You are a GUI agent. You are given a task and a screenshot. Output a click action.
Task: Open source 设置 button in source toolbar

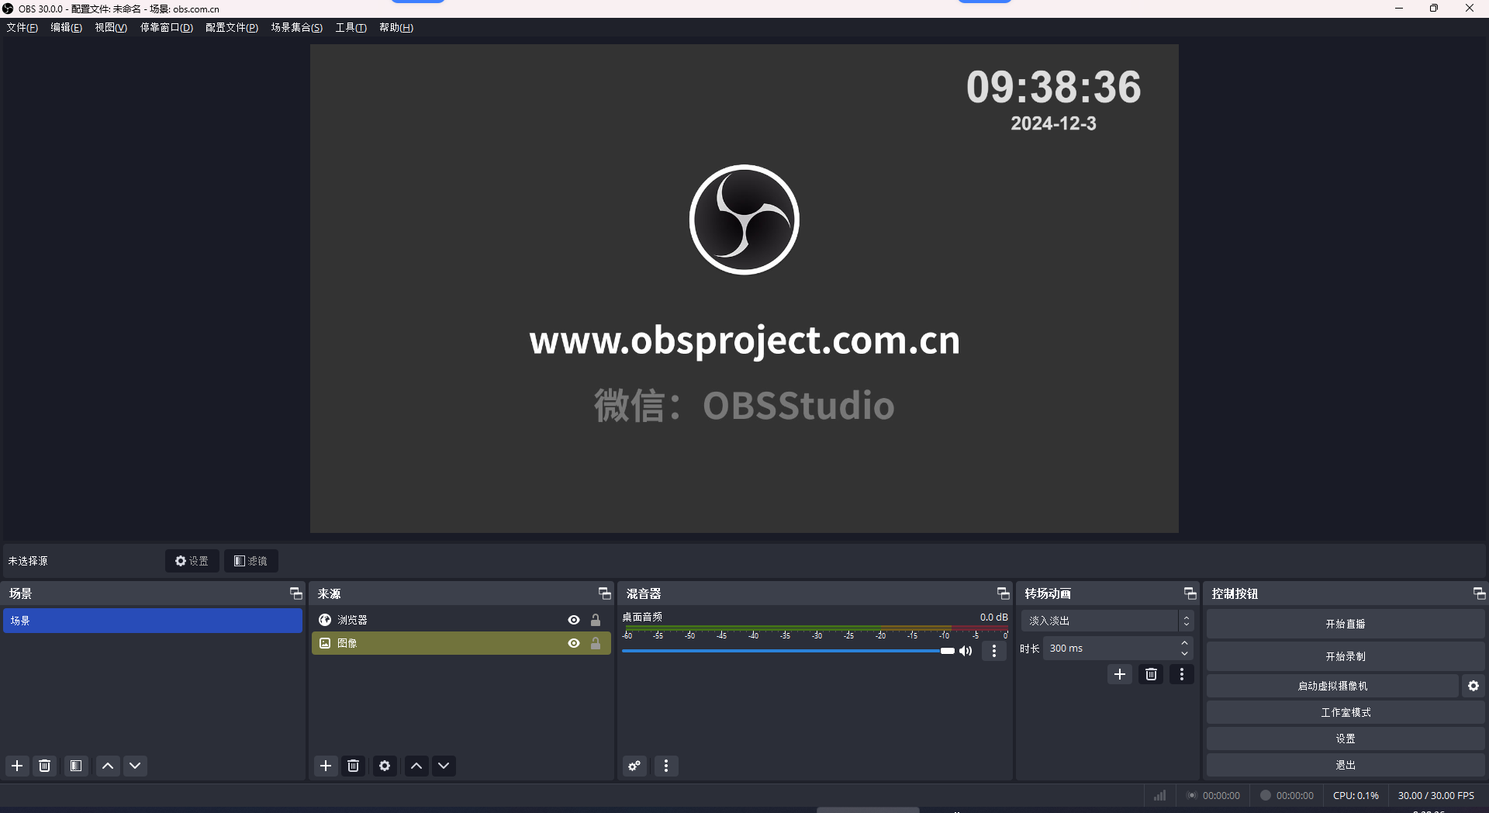(x=192, y=561)
